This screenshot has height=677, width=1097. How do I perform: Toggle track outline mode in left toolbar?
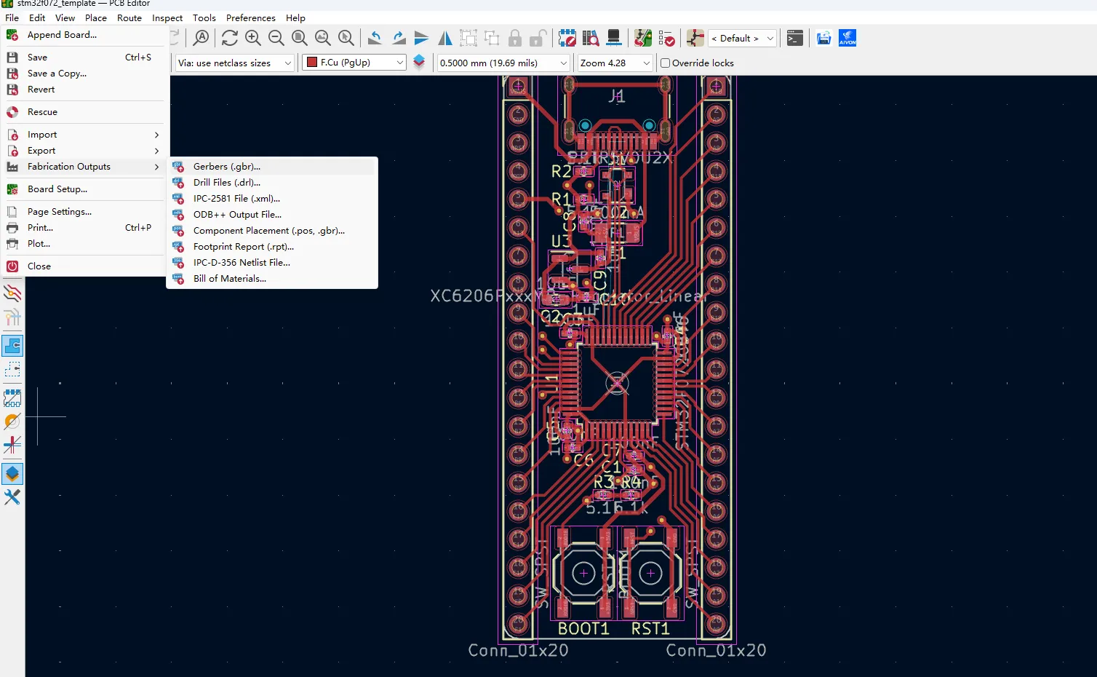tap(12, 445)
